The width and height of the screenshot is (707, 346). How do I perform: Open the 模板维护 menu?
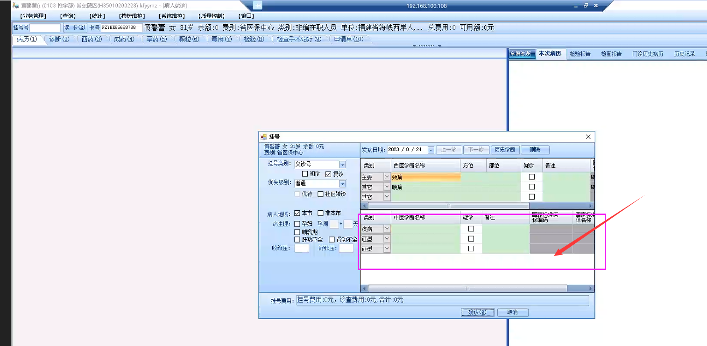[132, 16]
